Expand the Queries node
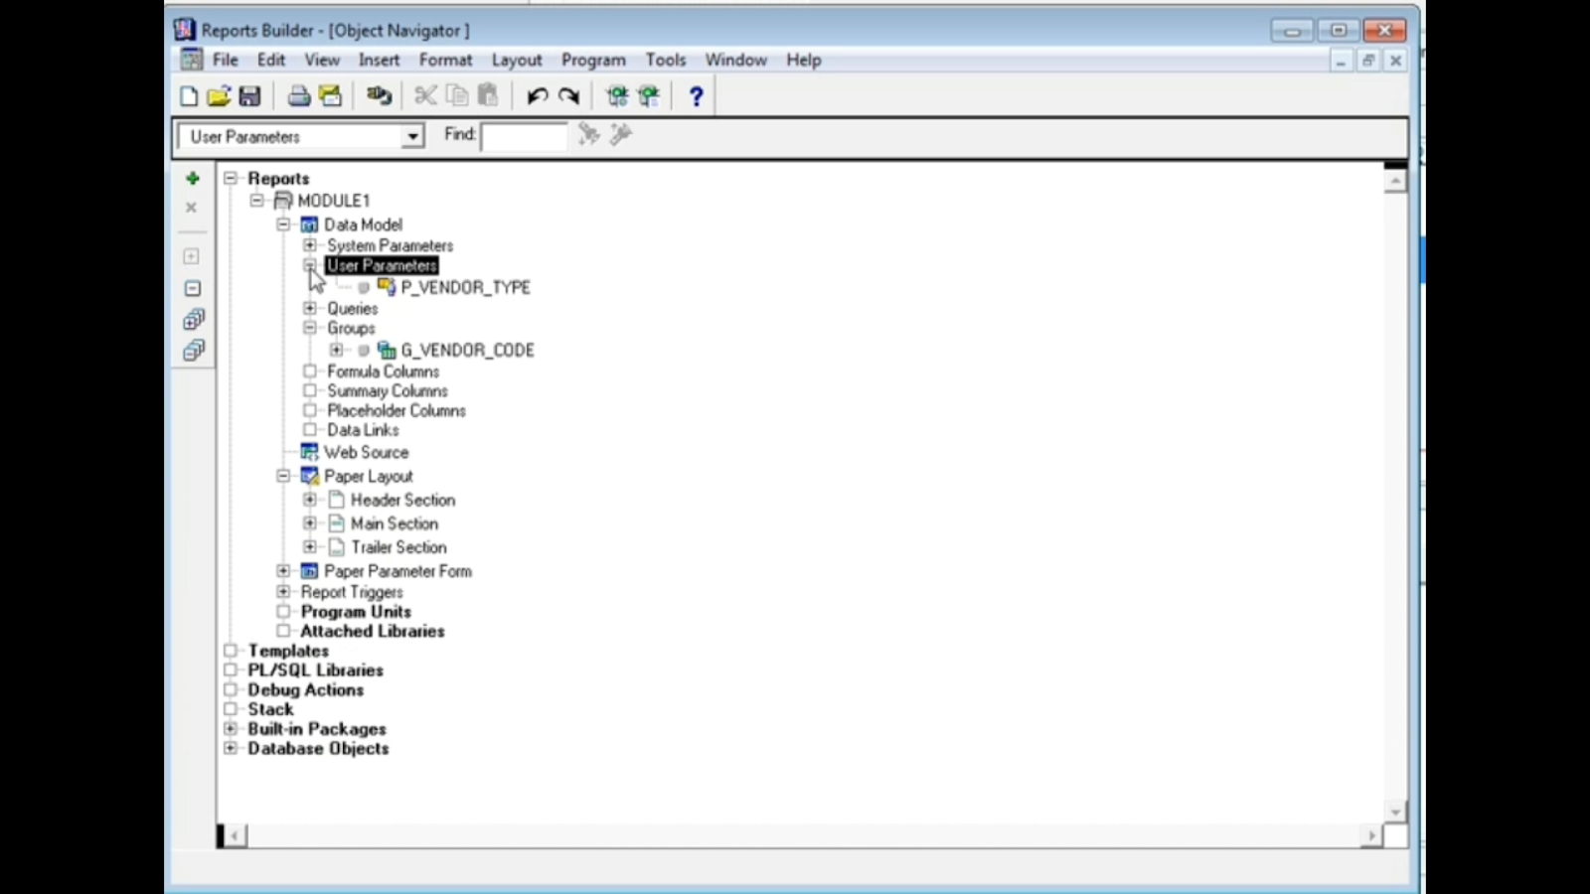The height and width of the screenshot is (894, 1590). coord(310,308)
